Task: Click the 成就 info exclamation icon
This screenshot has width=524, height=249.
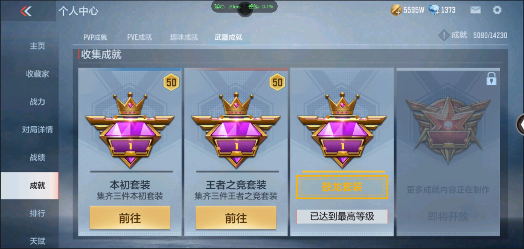Action: pyautogui.click(x=443, y=36)
